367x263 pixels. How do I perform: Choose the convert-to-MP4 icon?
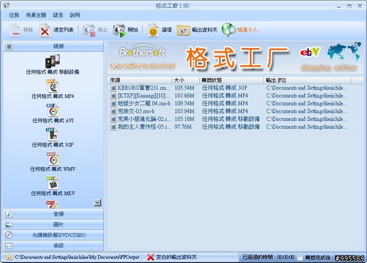(x=52, y=86)
